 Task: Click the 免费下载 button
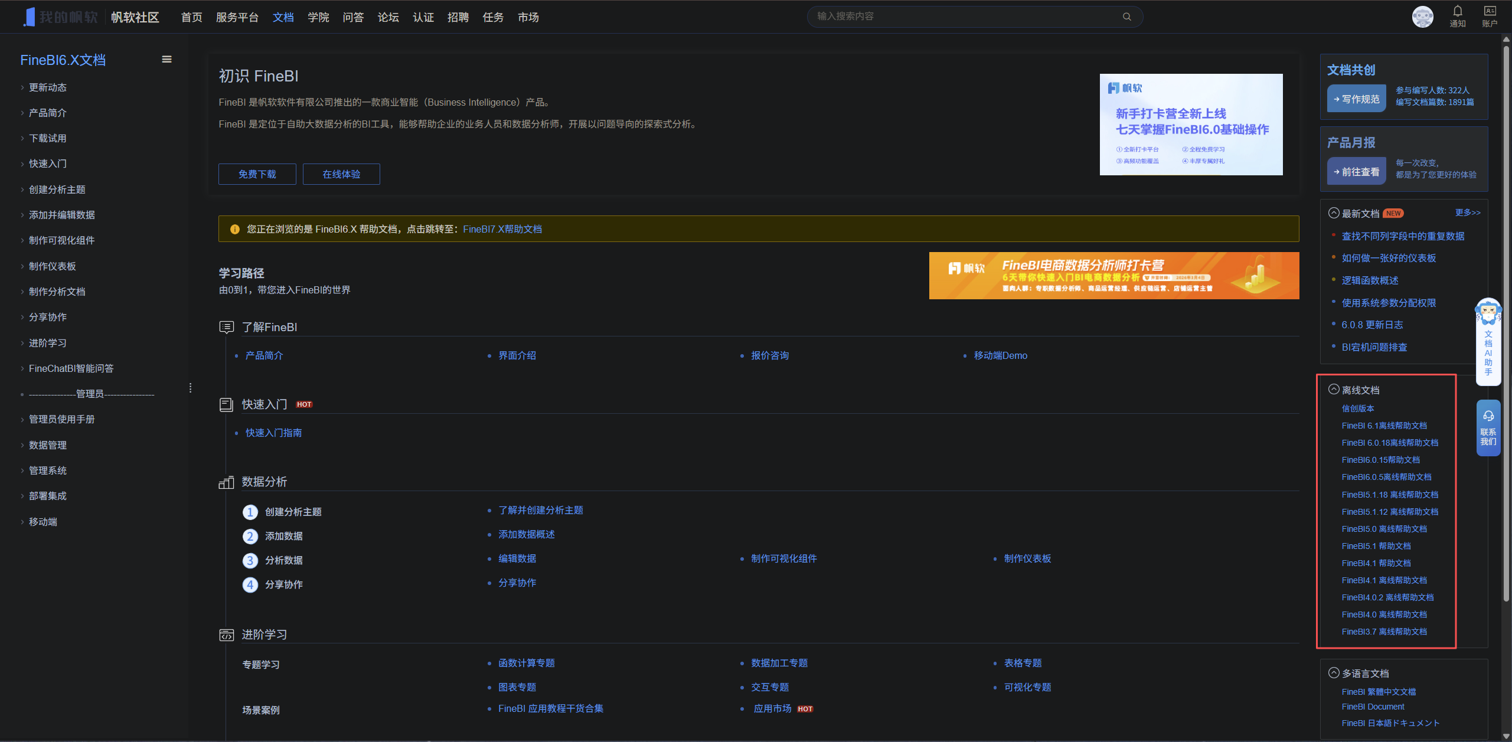[x=257, y=174]
